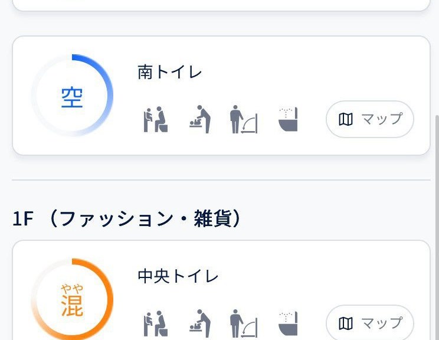
Task: Click the diaper changing icon in 中央トイレ
Action: [200, 323]
